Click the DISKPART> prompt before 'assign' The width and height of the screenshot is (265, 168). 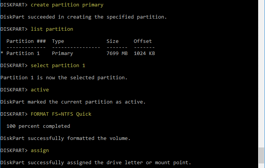point(14,151)
